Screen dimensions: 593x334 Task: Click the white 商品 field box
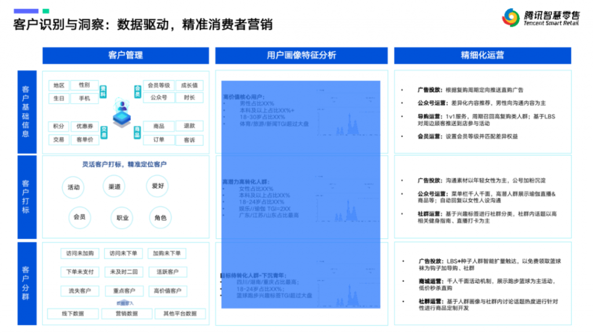(x=159, y=126)
